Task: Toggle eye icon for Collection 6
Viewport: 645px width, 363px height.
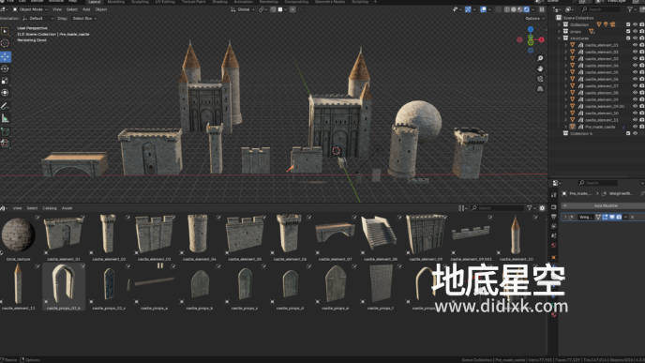Action: [x=635, y=133]
